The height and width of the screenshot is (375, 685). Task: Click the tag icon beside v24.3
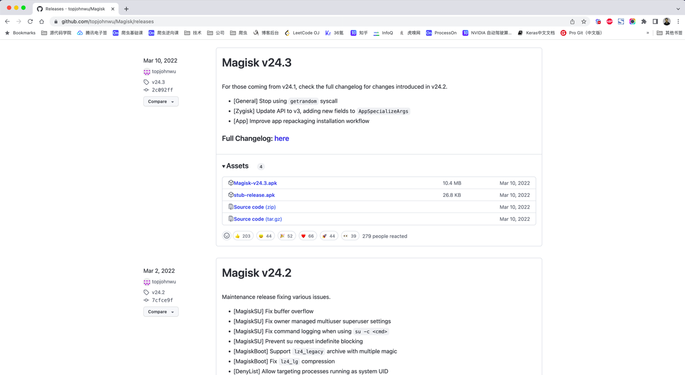(146, 82)
